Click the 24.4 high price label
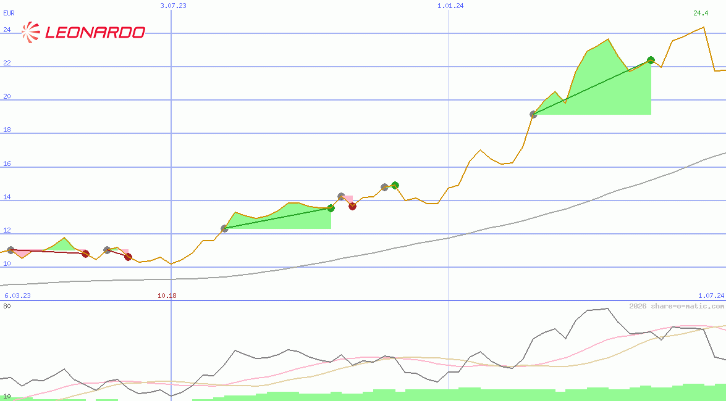726x401 pixels. (701, 13)
